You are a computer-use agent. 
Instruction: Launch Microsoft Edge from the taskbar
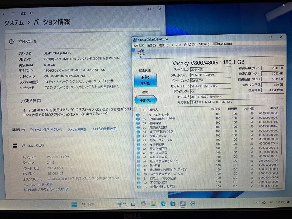tap(163, 204)
